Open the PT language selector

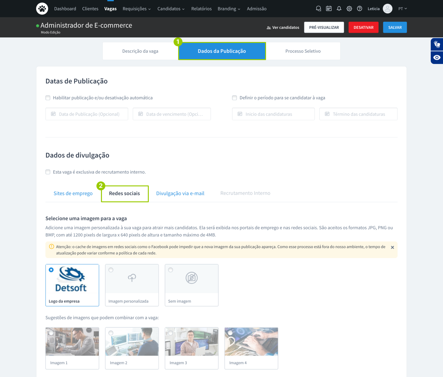[402, 9]
